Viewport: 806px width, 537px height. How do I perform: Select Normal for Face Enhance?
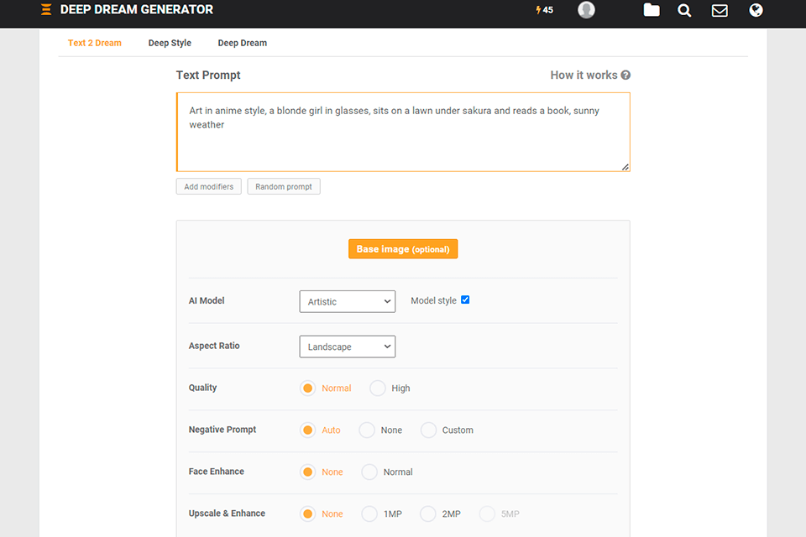click(x=369, y=472)
